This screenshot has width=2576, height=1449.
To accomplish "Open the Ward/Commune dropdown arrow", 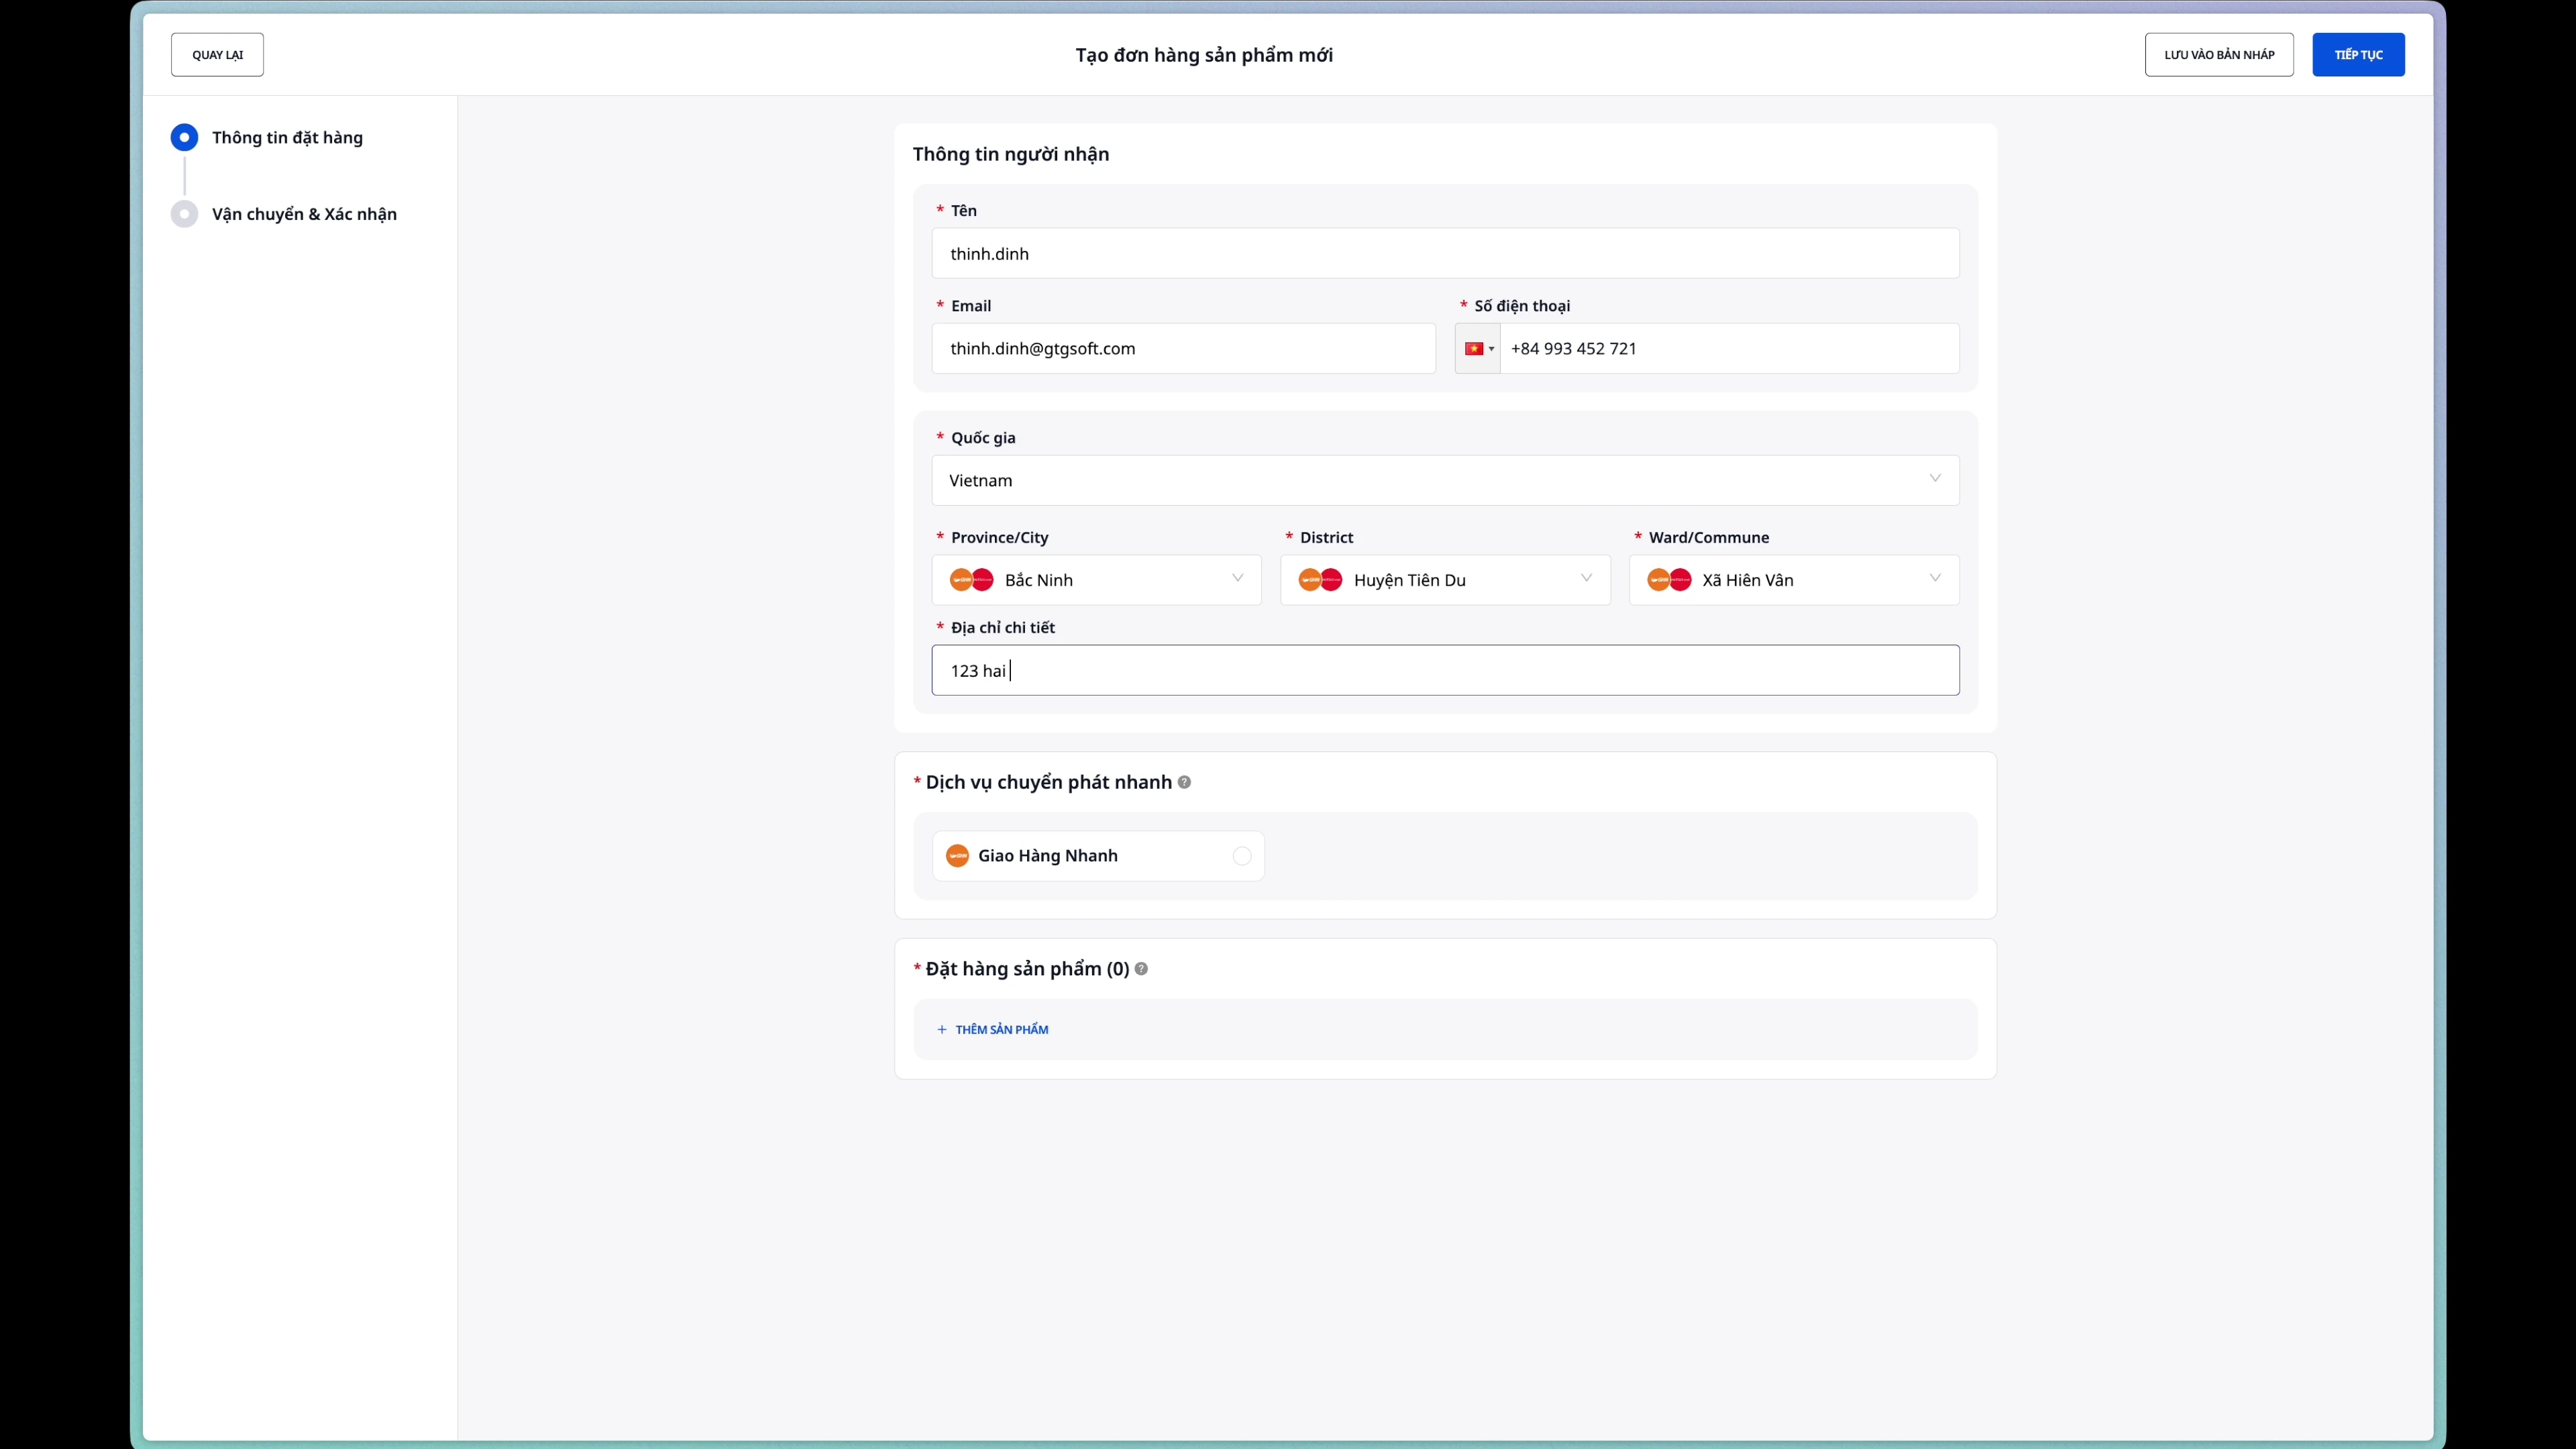I will point(1934,578).
